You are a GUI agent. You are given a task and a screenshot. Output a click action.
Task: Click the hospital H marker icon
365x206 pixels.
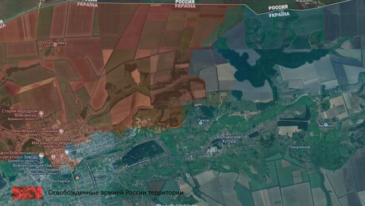[53, 156]
